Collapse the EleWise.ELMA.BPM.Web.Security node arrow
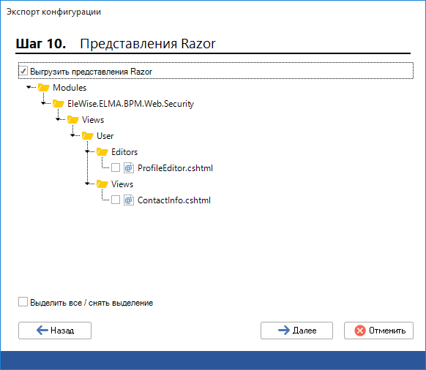Viewport: 426px width, 370px height. [x=43, y=103]
